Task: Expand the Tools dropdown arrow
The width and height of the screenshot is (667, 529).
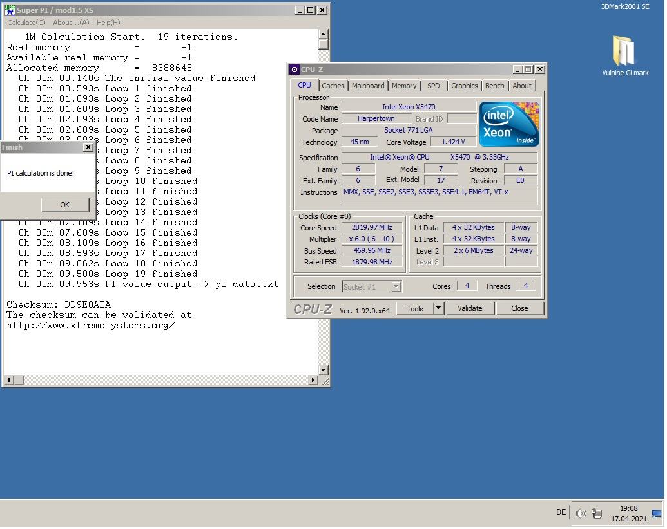Action: click(x=439, y=308)
